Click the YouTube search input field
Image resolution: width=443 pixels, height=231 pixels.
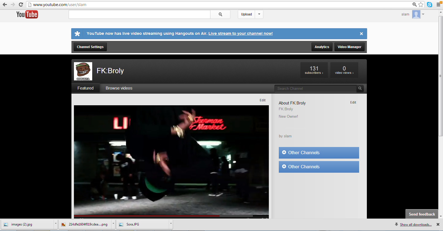(140, 14)
